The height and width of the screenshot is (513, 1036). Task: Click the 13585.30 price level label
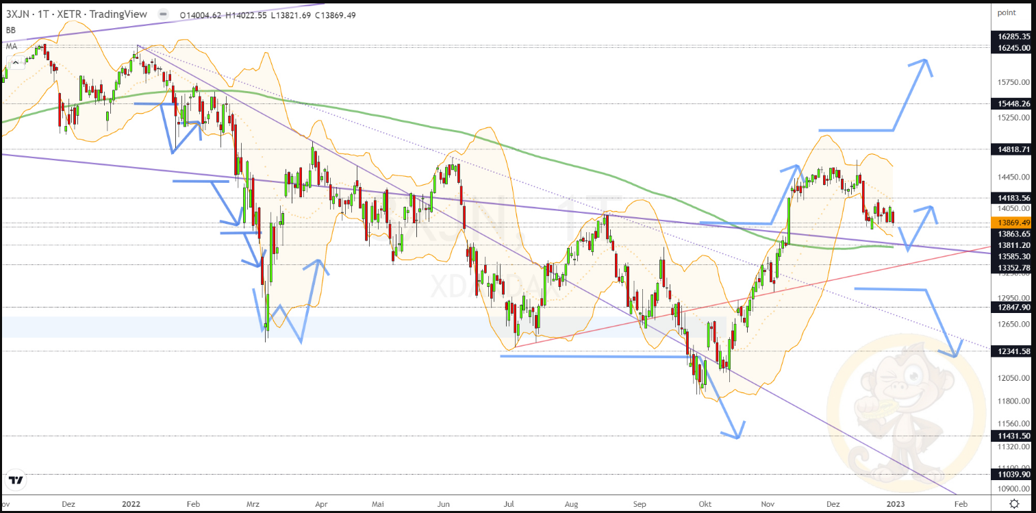pos(1011,256)
